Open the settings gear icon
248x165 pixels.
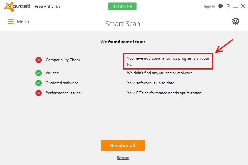point(235,21)
